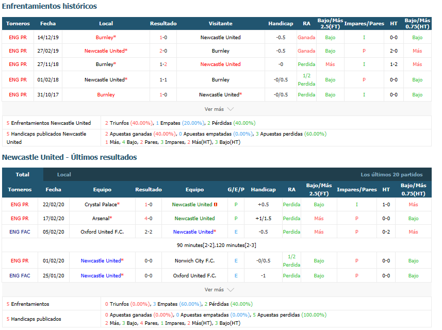442x330 pixels.
Task: Click HT score 0-2 on Oxford row
Action: click(386, 232)
